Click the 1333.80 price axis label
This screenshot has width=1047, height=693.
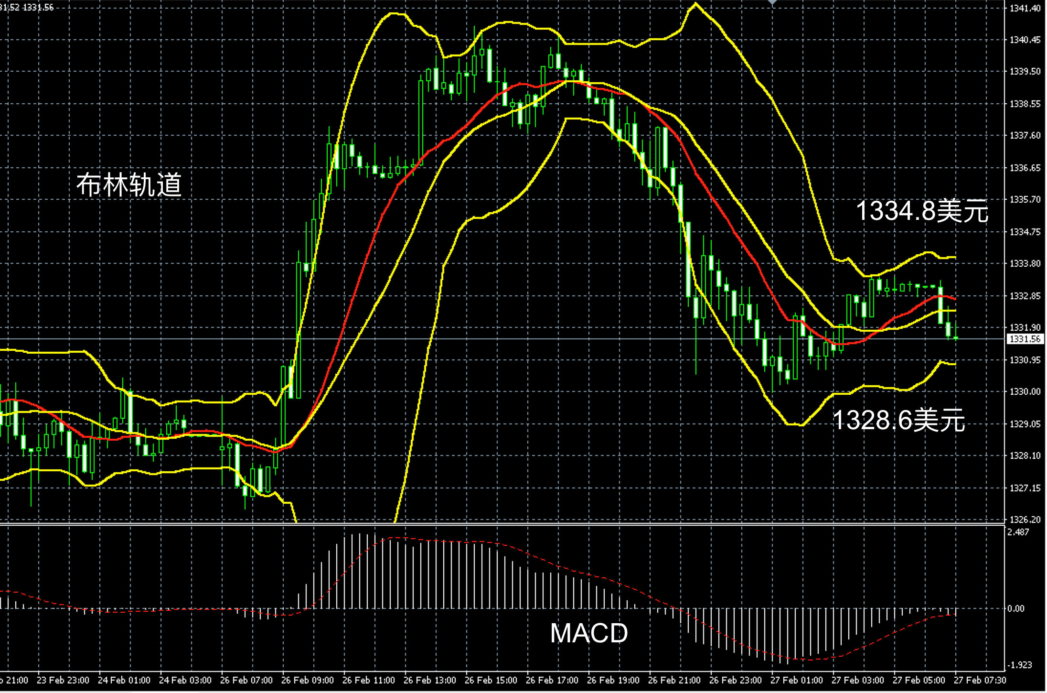coord(1025,263)
